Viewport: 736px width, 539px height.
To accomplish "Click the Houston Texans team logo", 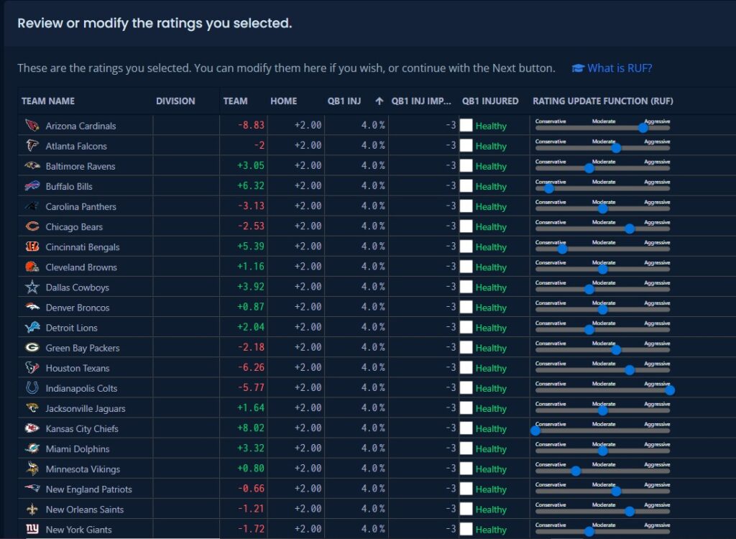I will (32, 368).
